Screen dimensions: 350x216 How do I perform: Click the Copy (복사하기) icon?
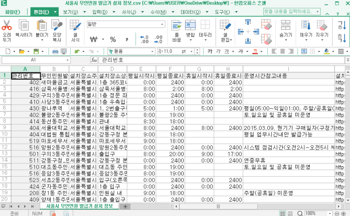pyautogui.click(x=24, y=25)
